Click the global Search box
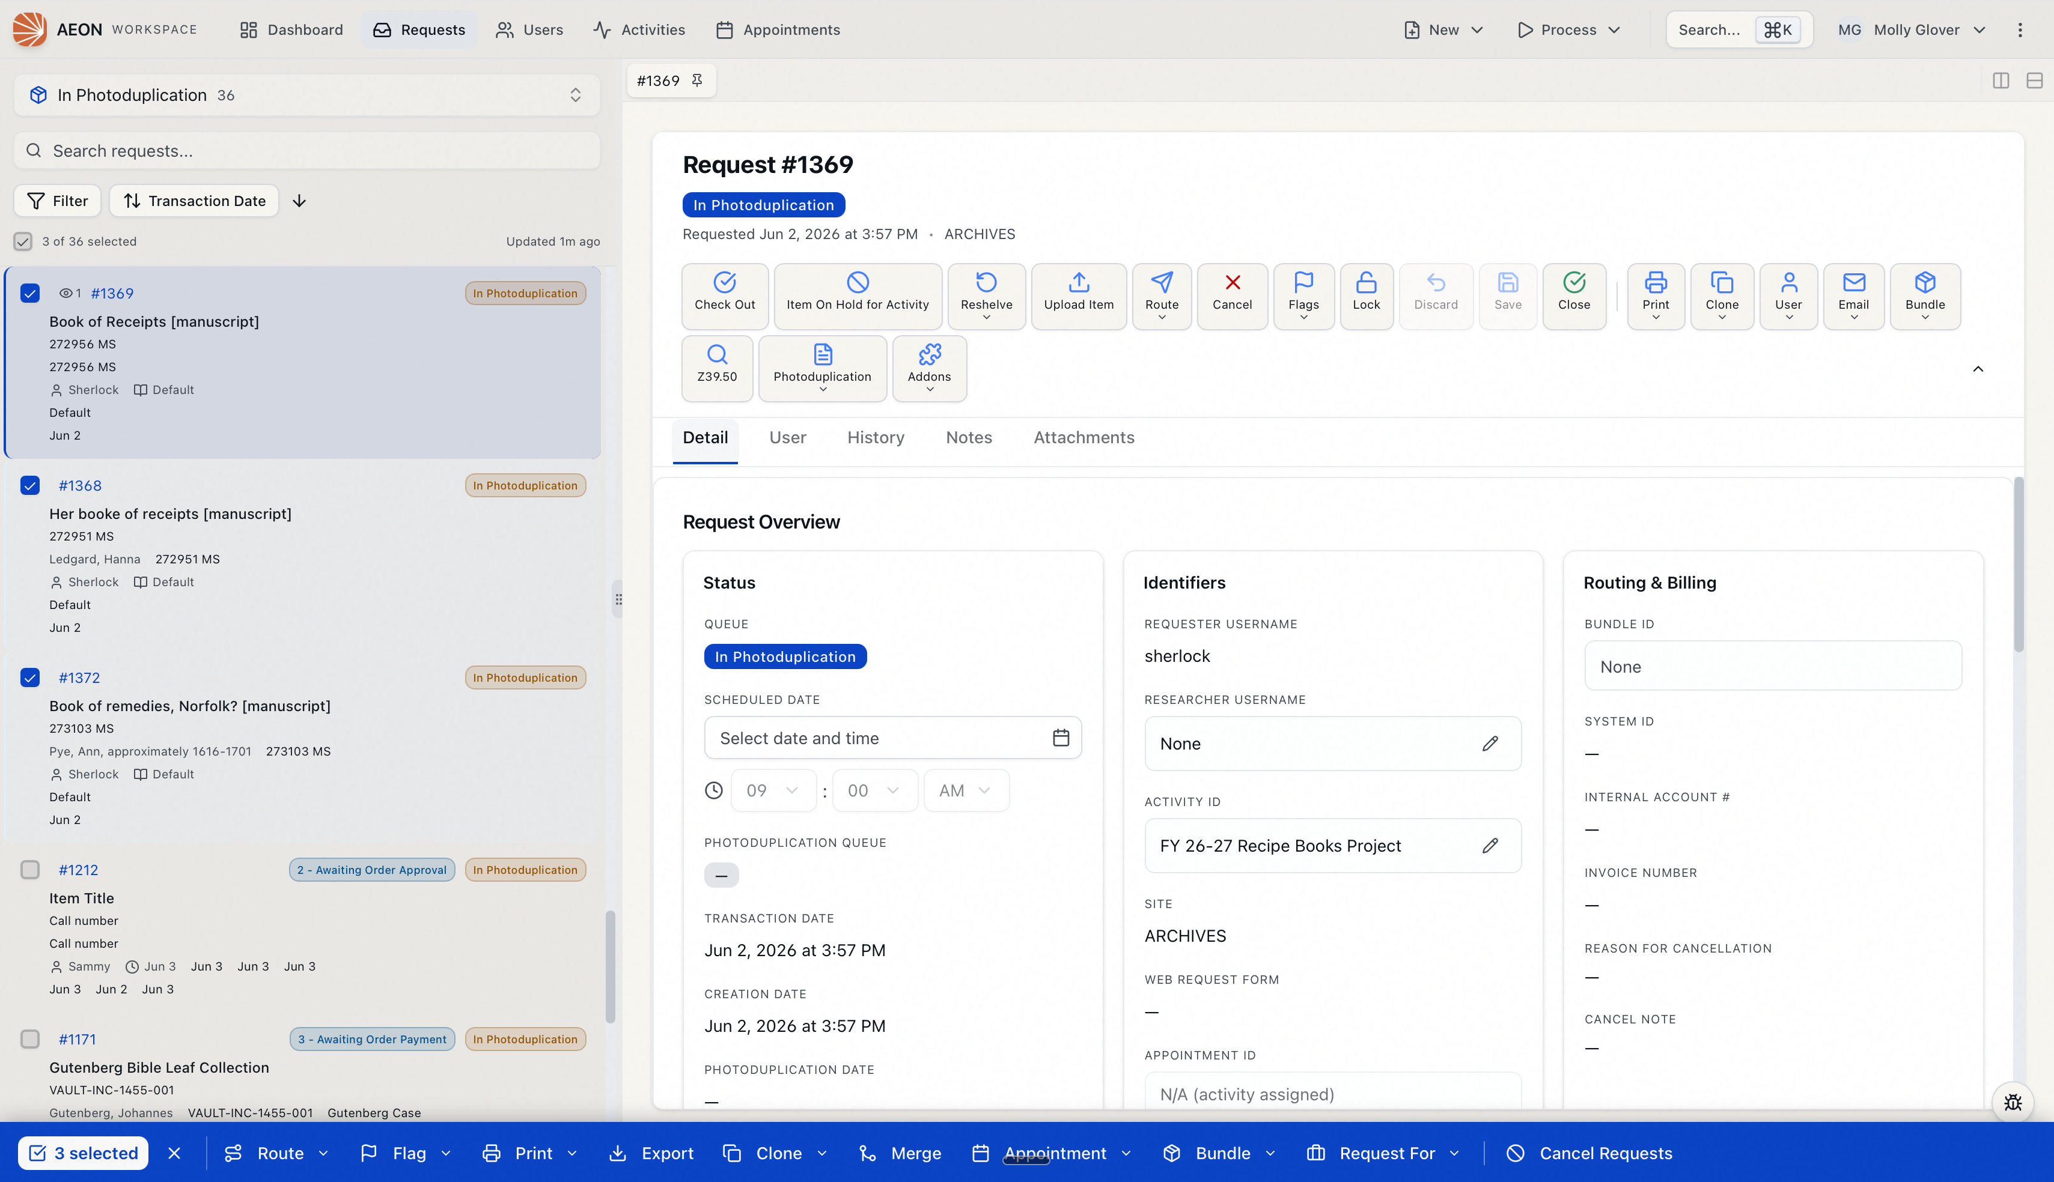 pyautogui.click(x=1739, y=30)
